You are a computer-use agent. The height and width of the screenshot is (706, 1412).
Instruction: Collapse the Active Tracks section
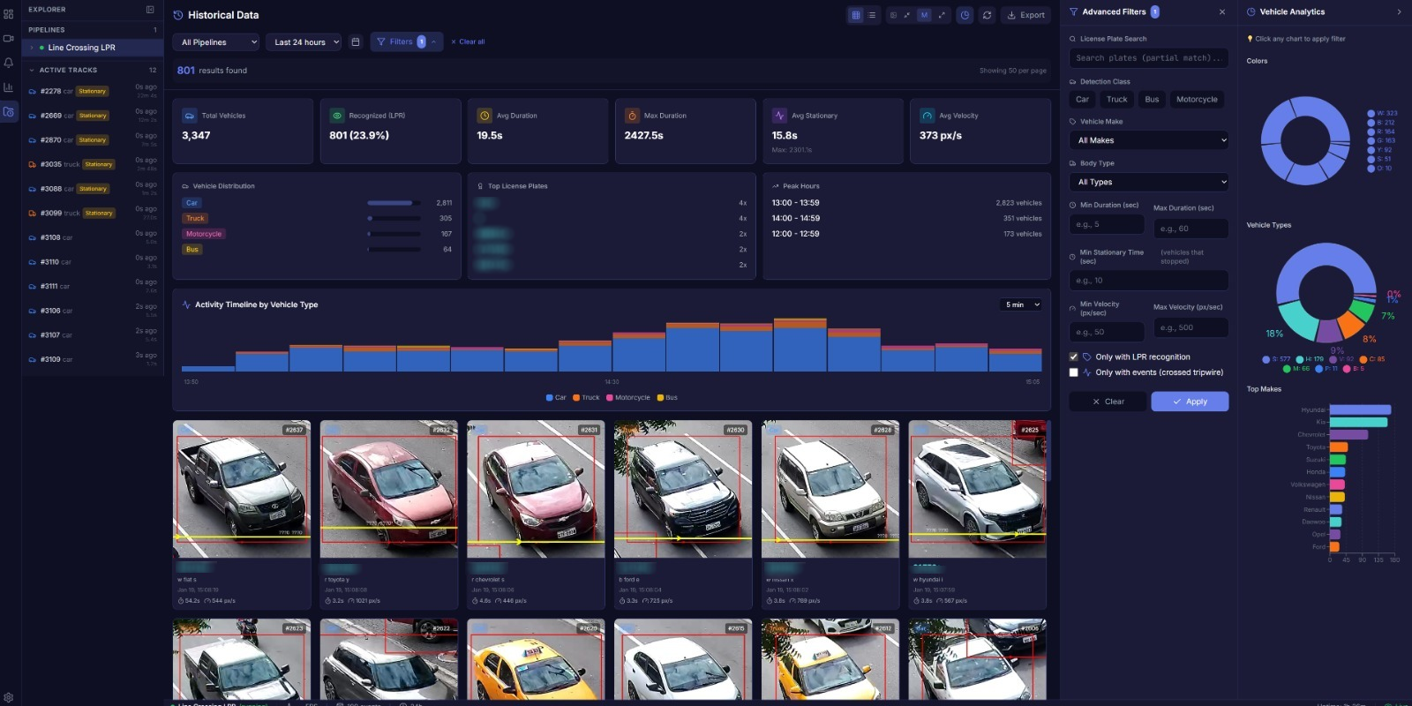click(32, 71)
